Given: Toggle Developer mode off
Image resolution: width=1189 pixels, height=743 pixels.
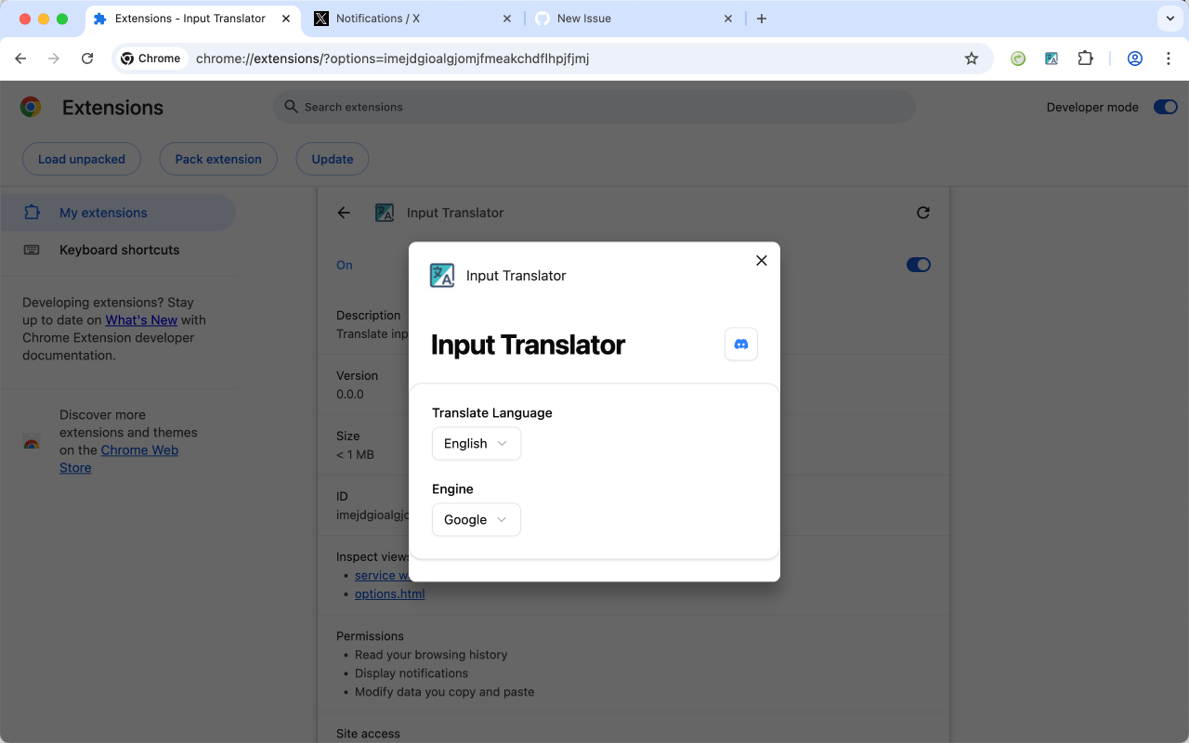Looking at the screenshot, I should (1165, 106).
